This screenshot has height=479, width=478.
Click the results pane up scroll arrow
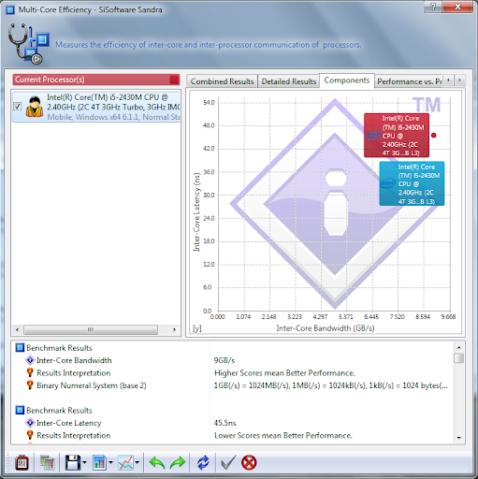pos(458,347)
